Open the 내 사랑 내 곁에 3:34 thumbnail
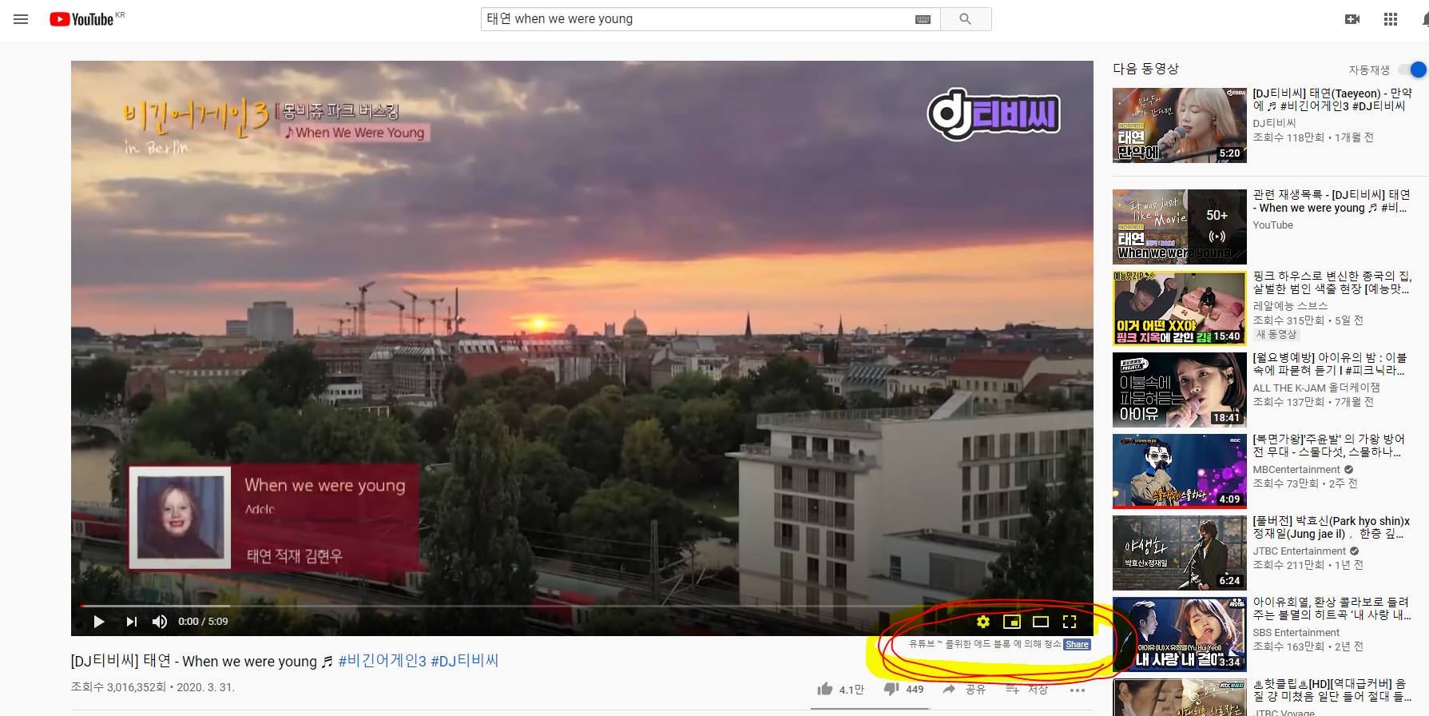Image resolution: width=1429 pixels, height=716 pixels. [x=1179, y=634]
